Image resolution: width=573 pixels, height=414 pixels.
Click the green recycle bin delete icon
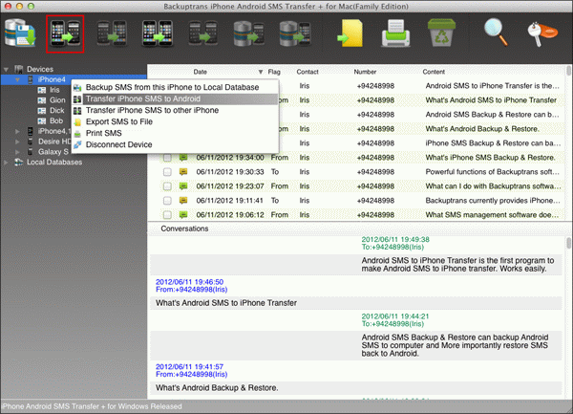click(441, 33)
